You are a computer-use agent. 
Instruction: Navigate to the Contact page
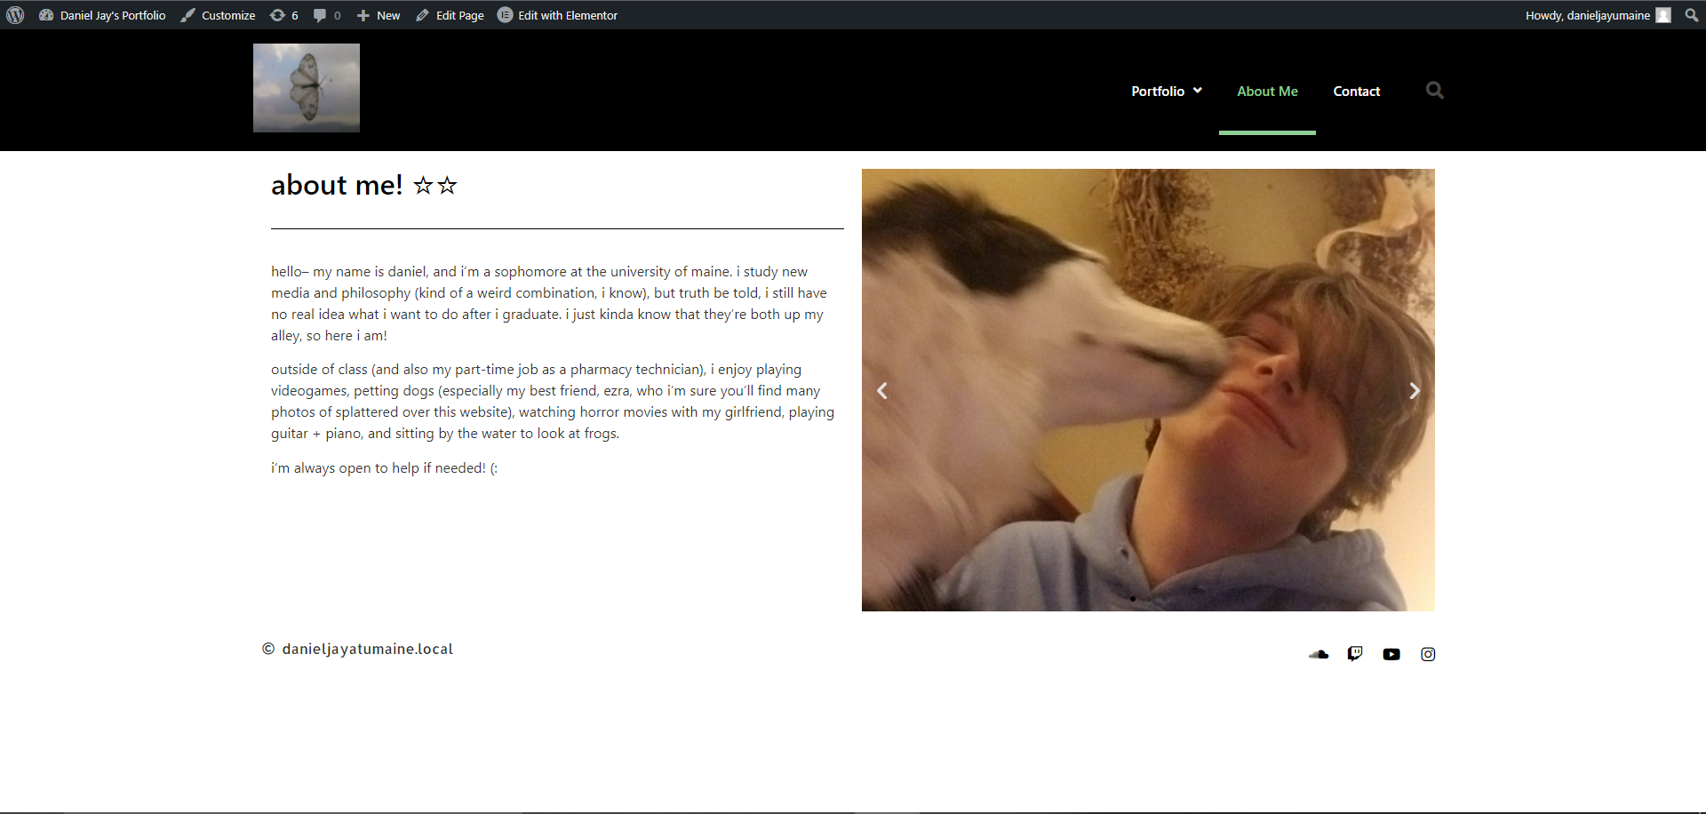1356,91
